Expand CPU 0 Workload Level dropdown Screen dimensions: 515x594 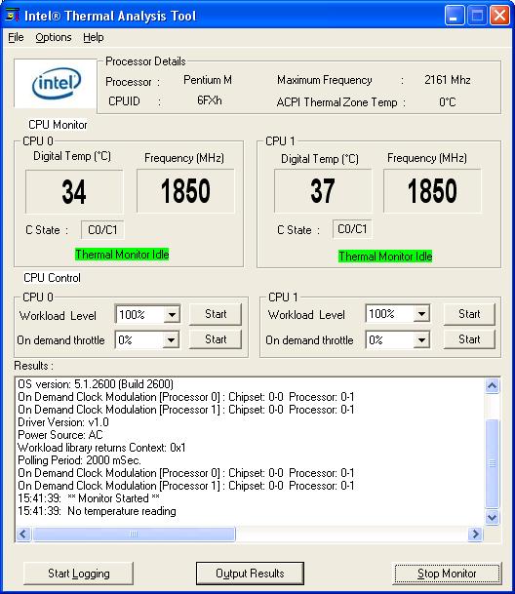[x=172, y=314]
